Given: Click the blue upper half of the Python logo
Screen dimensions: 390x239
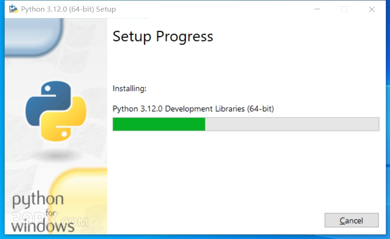Looking at the screenshot, I should click(48, 102).
